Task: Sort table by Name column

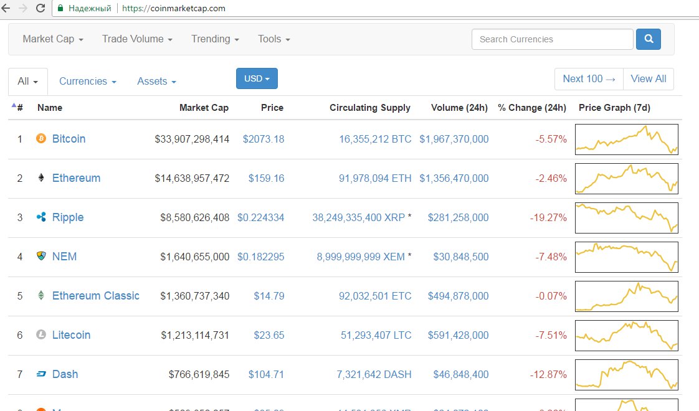Action: pyautogui.click(x=50, y=108)
